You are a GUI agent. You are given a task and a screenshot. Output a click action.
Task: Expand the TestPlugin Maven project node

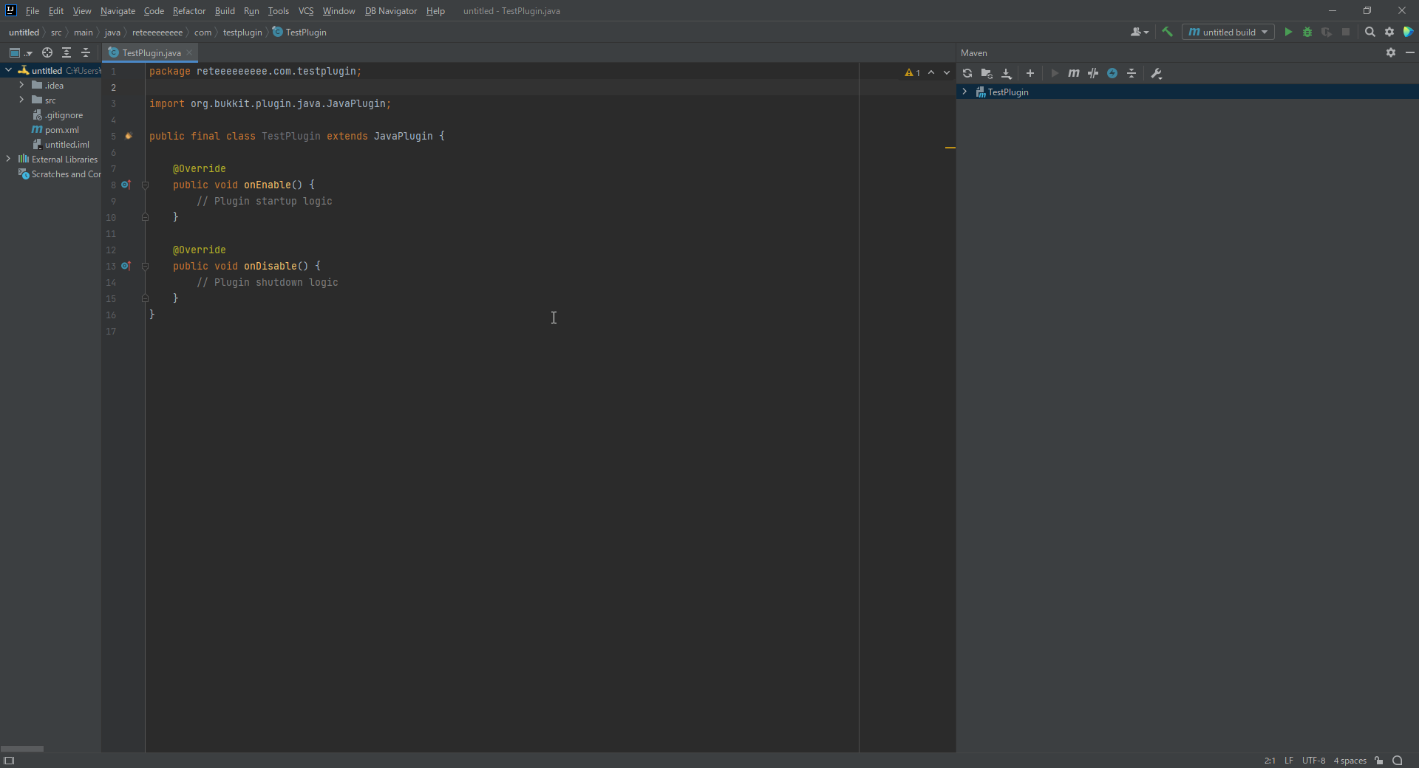(964, 92)
